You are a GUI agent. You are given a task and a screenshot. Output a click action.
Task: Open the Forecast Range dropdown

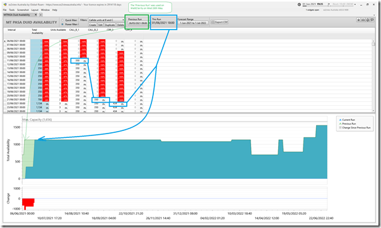pos(193,23)
